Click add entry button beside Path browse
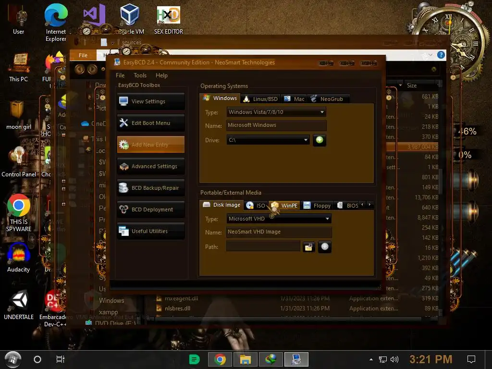 325,246
